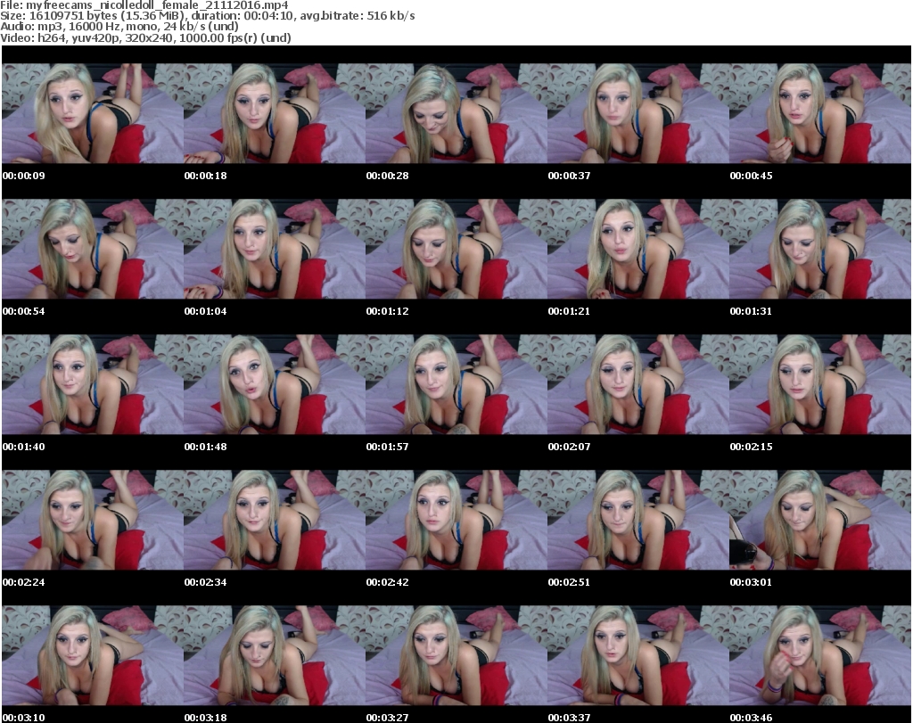The width and height of the screenshot is (913, 723).
Task: Click the timestamp text 00:00:37
Action: point(569,176)
